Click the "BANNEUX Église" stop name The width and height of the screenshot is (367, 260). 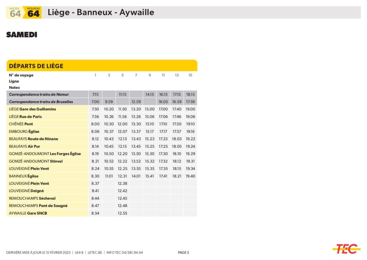coord(24,176)
